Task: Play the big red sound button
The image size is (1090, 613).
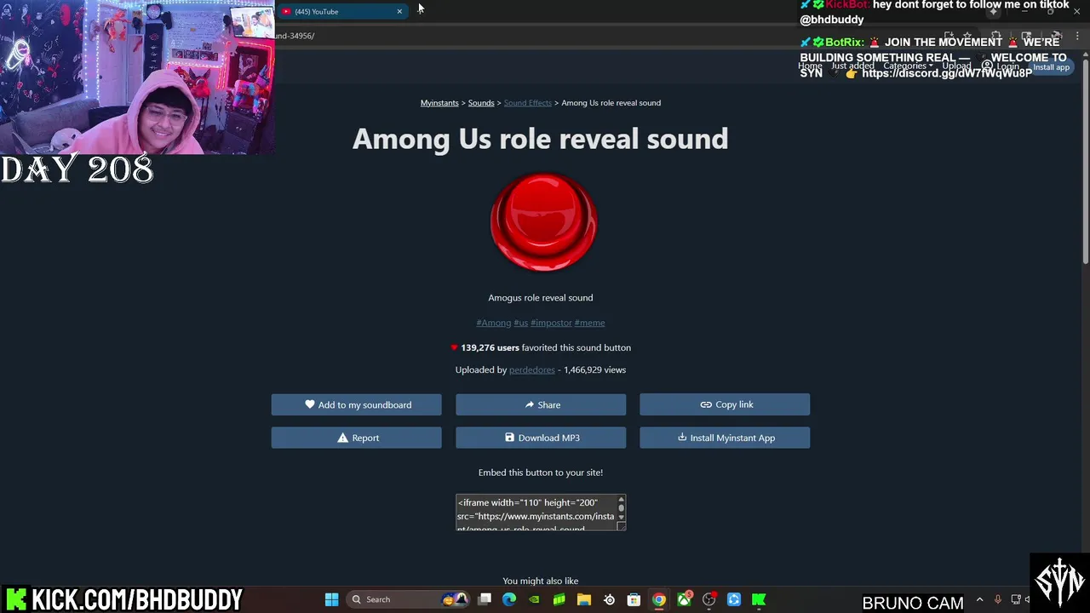Action: click(543, 223)
